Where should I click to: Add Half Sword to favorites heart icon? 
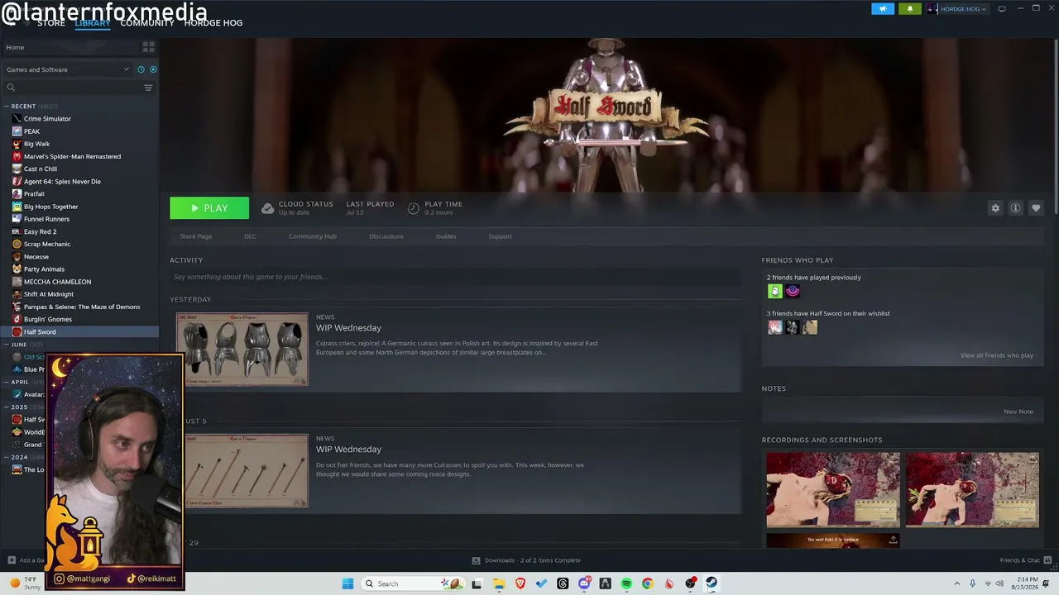tap(1036, 208)
